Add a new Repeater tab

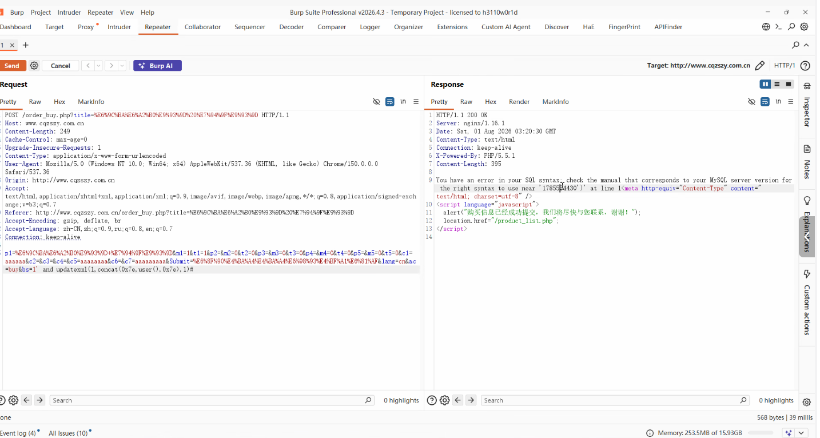(25, 45)
